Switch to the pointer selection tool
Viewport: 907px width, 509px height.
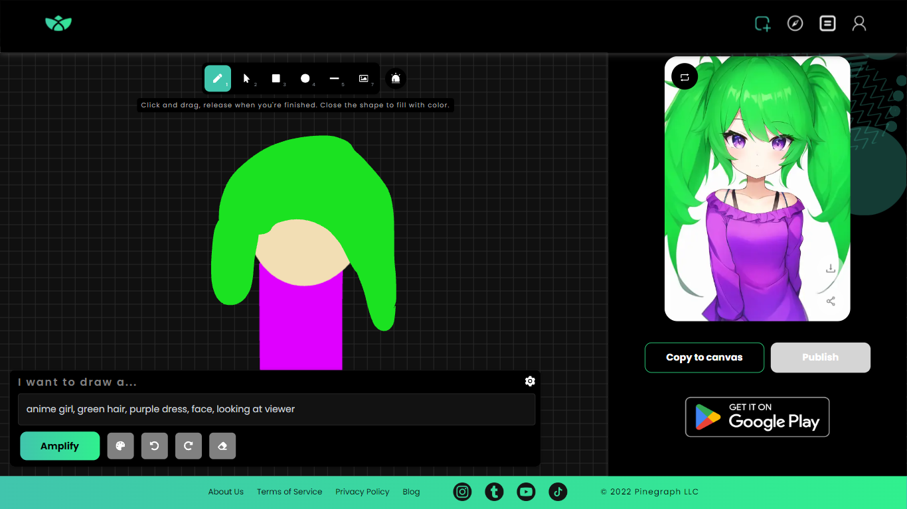tap(246, 78)
